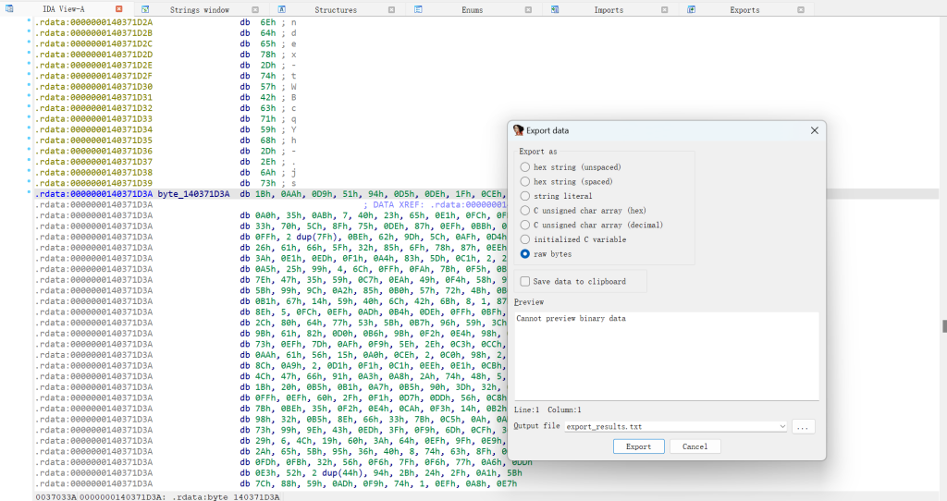Screen dimensions: 947x501
Task: Open the Imports tab
Action: coord(608,9)
